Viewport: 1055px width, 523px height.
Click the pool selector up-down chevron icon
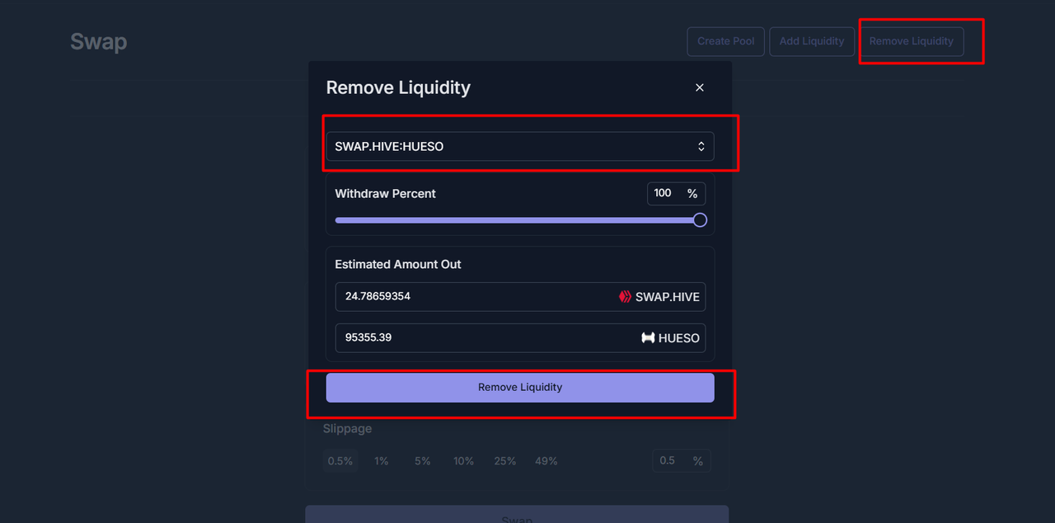(x=701, y=146)
